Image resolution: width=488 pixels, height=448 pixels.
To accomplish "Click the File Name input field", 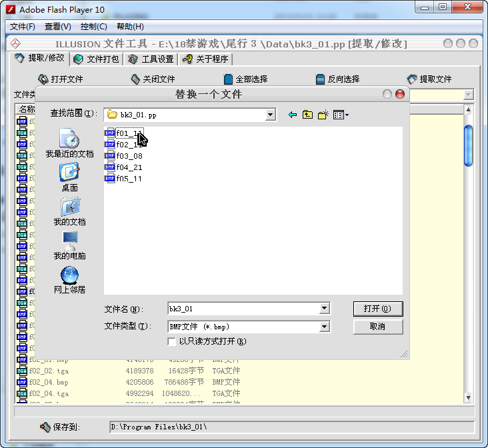I will [244, 309].
